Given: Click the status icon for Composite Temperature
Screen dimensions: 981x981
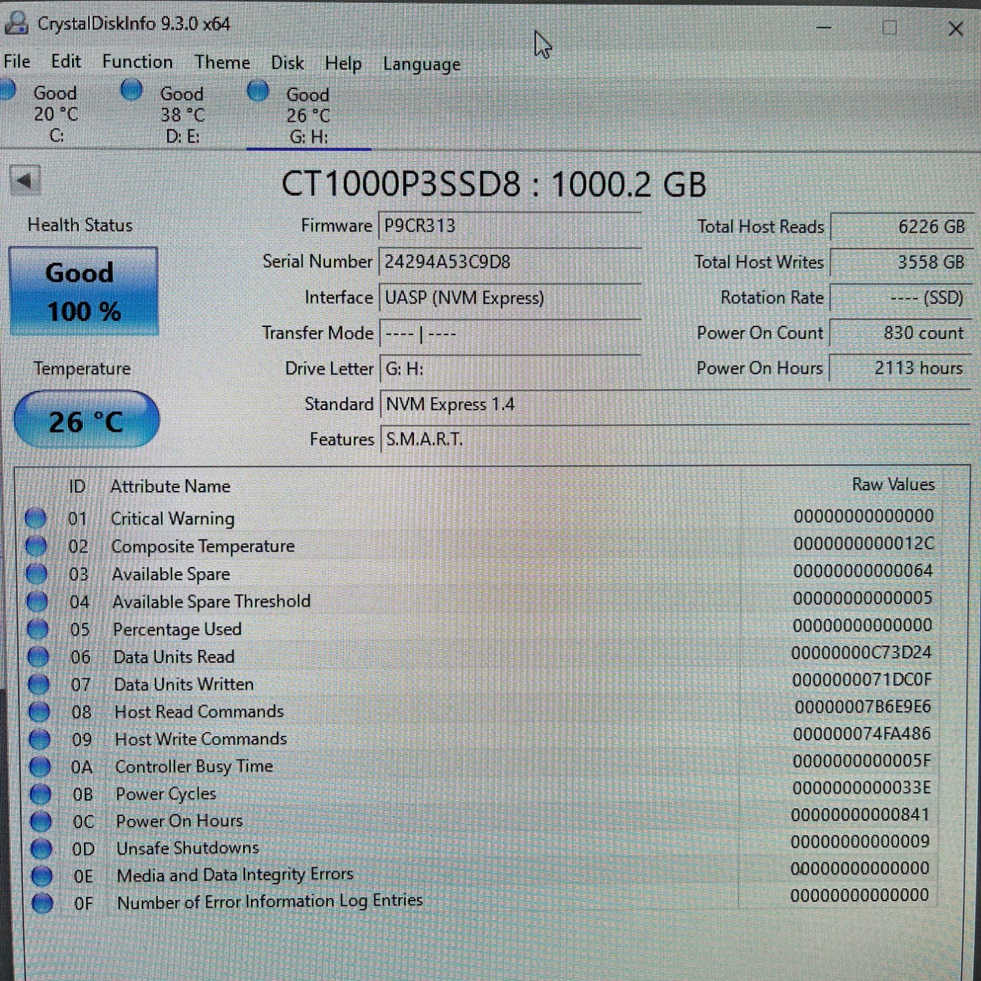Looking at the screenshot, I should (36, 545).
